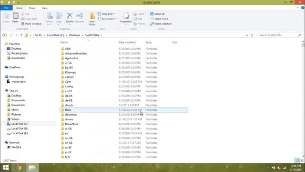Select the en-US folder
This screenshot has width=305, height=172.
click(69, 143)
